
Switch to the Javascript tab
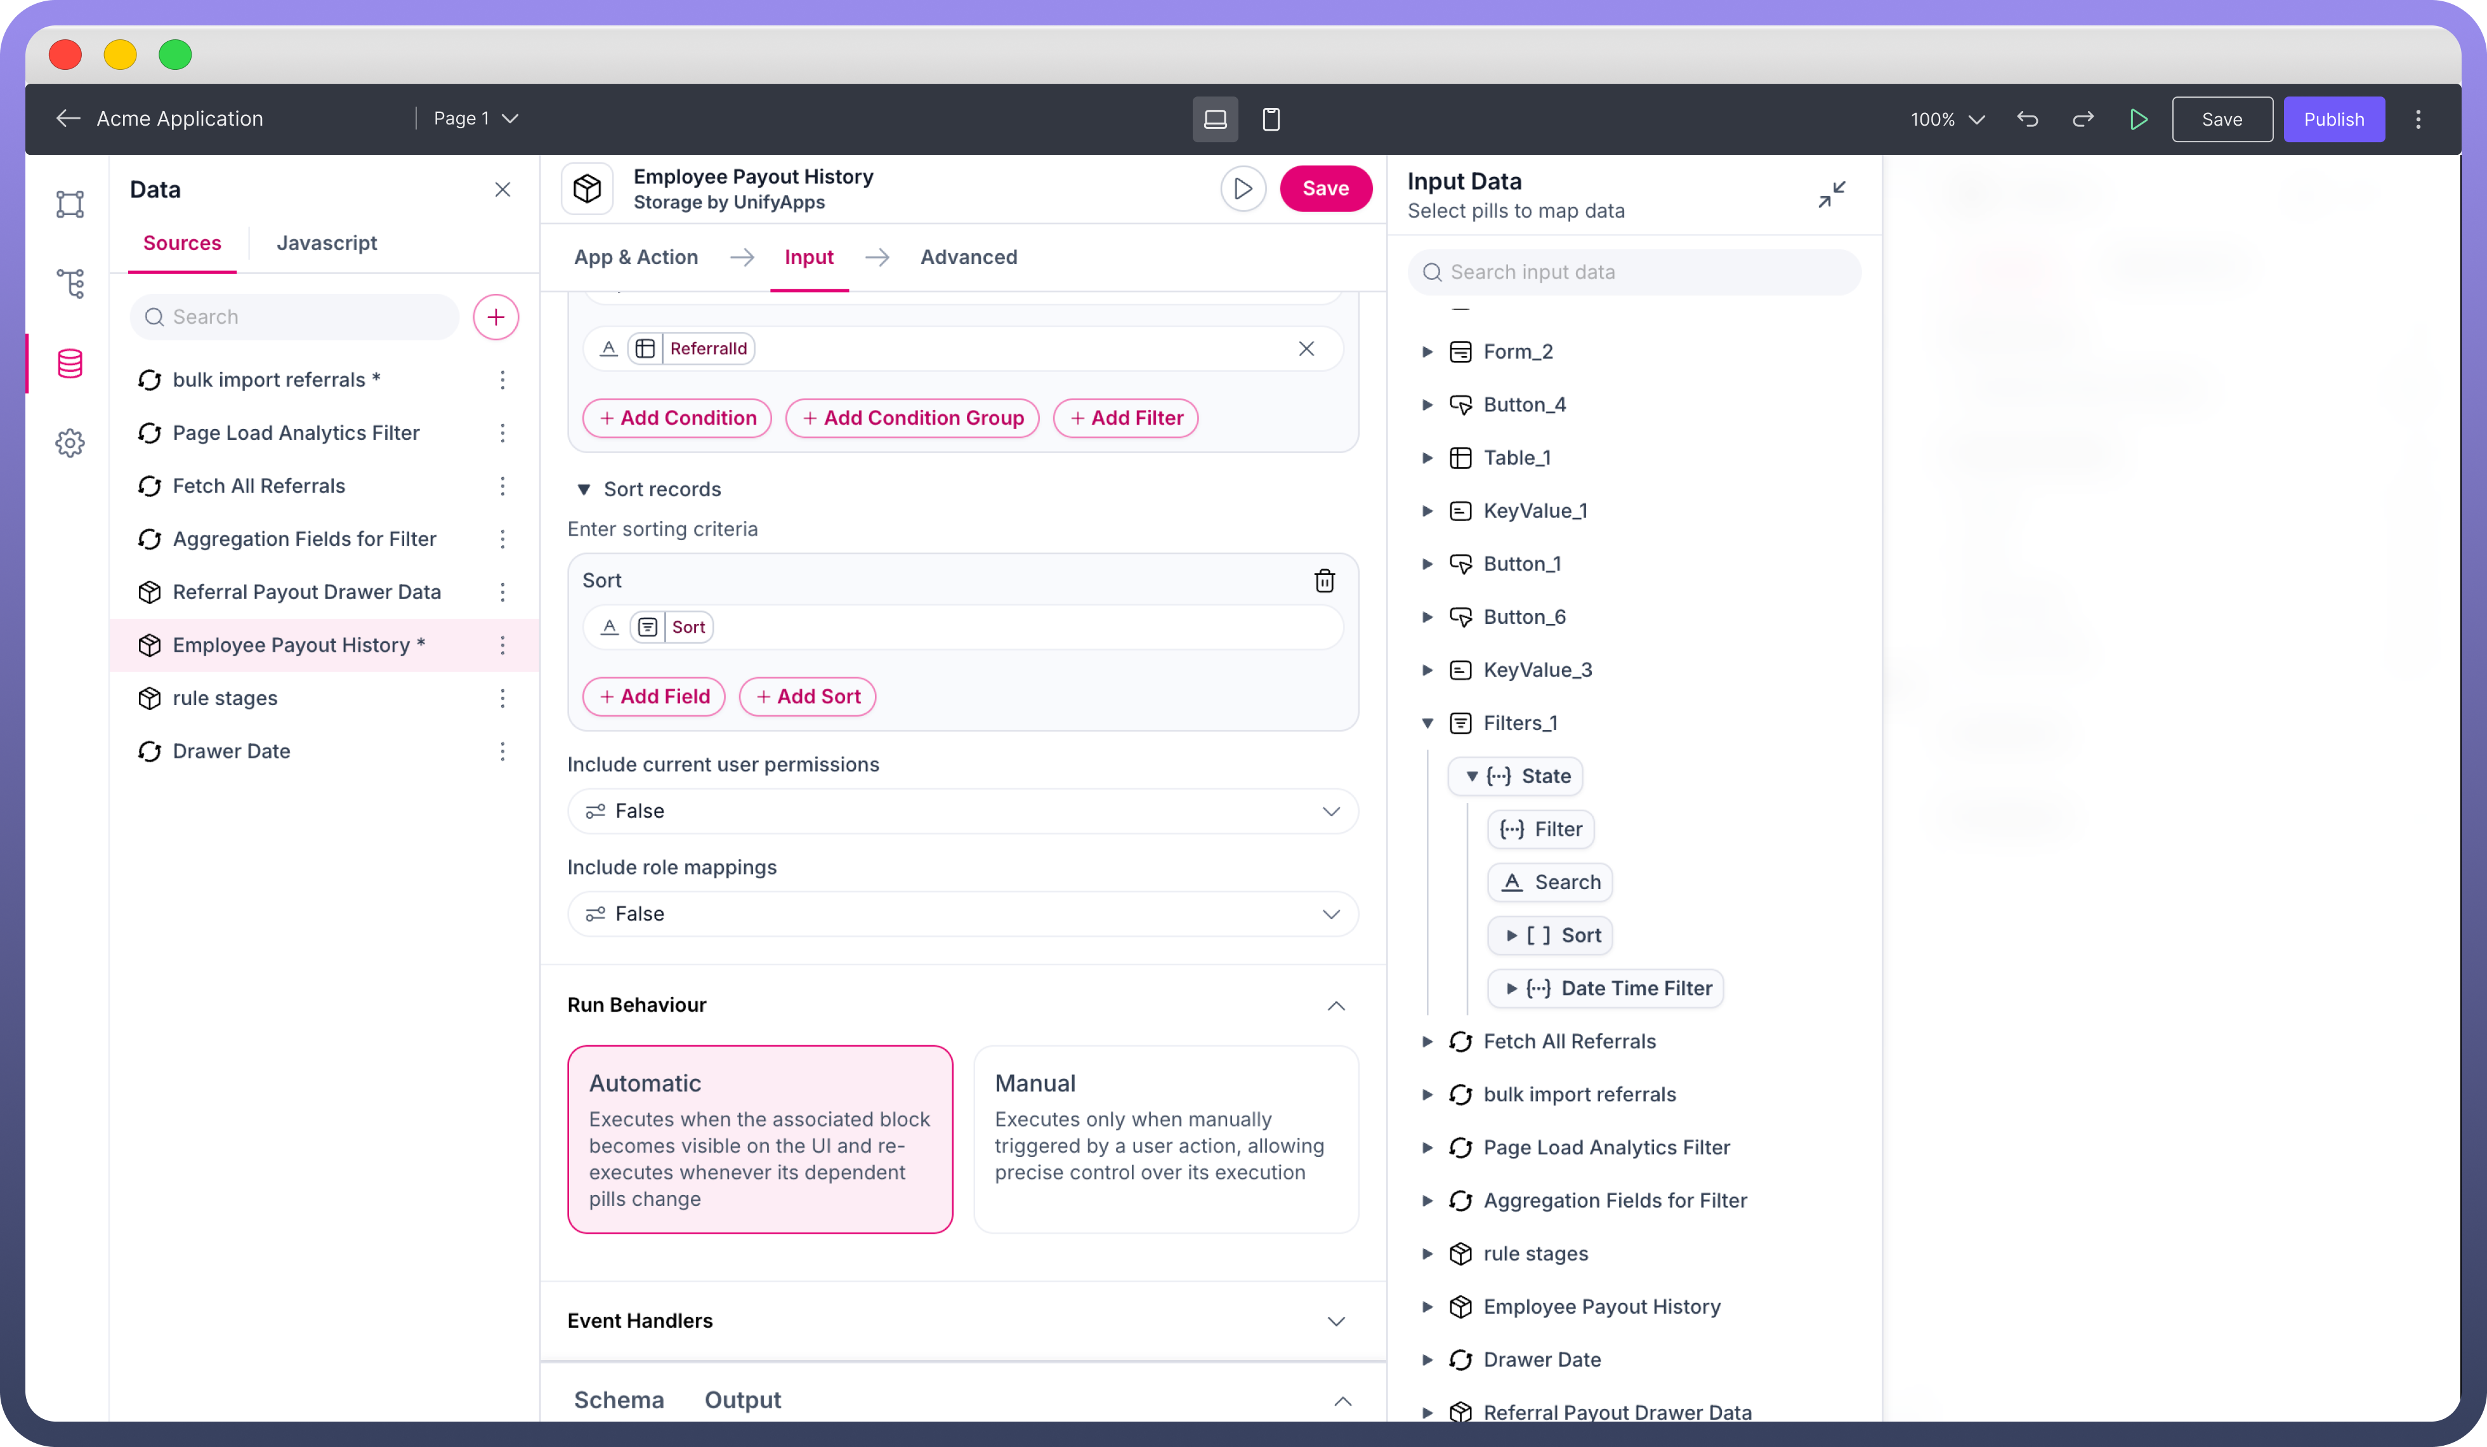coord(325,243)
